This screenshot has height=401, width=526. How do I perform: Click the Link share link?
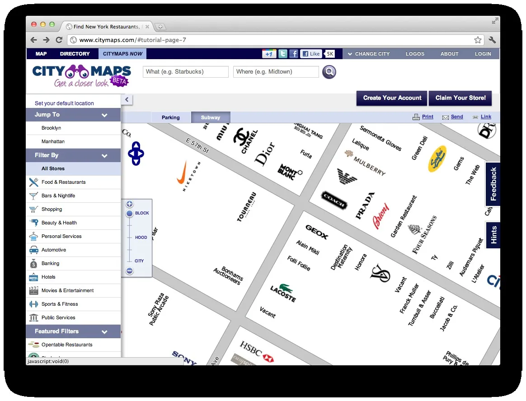pyautogui.click(x=486, y=117)
